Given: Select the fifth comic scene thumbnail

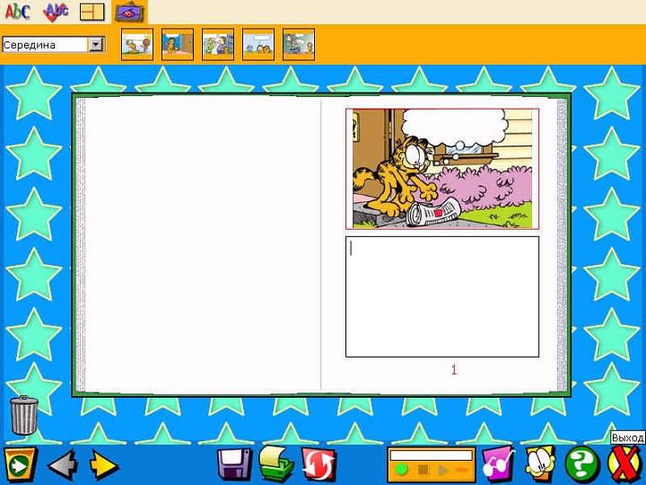Looking at the screenshot, I should [299, 44].
